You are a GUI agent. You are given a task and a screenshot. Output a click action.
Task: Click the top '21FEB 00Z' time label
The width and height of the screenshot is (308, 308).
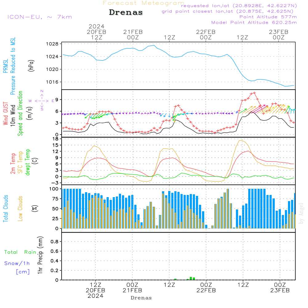tap(133, 34)
